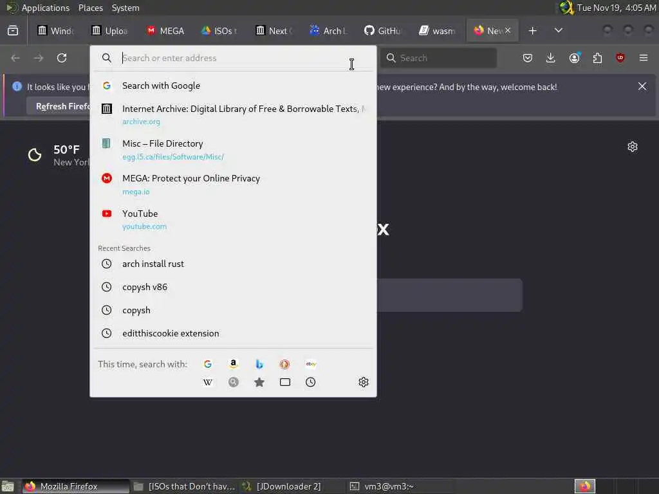Click the uBlock Origin shield icon
The width and height of the screenshot is (659, 494).
(x=620, y=58)
